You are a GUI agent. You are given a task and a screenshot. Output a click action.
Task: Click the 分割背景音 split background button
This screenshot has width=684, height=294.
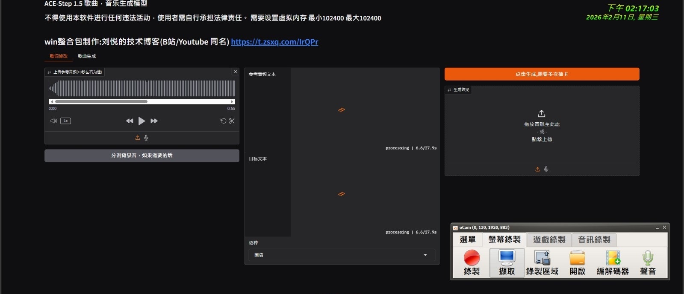tap(142, 156)
